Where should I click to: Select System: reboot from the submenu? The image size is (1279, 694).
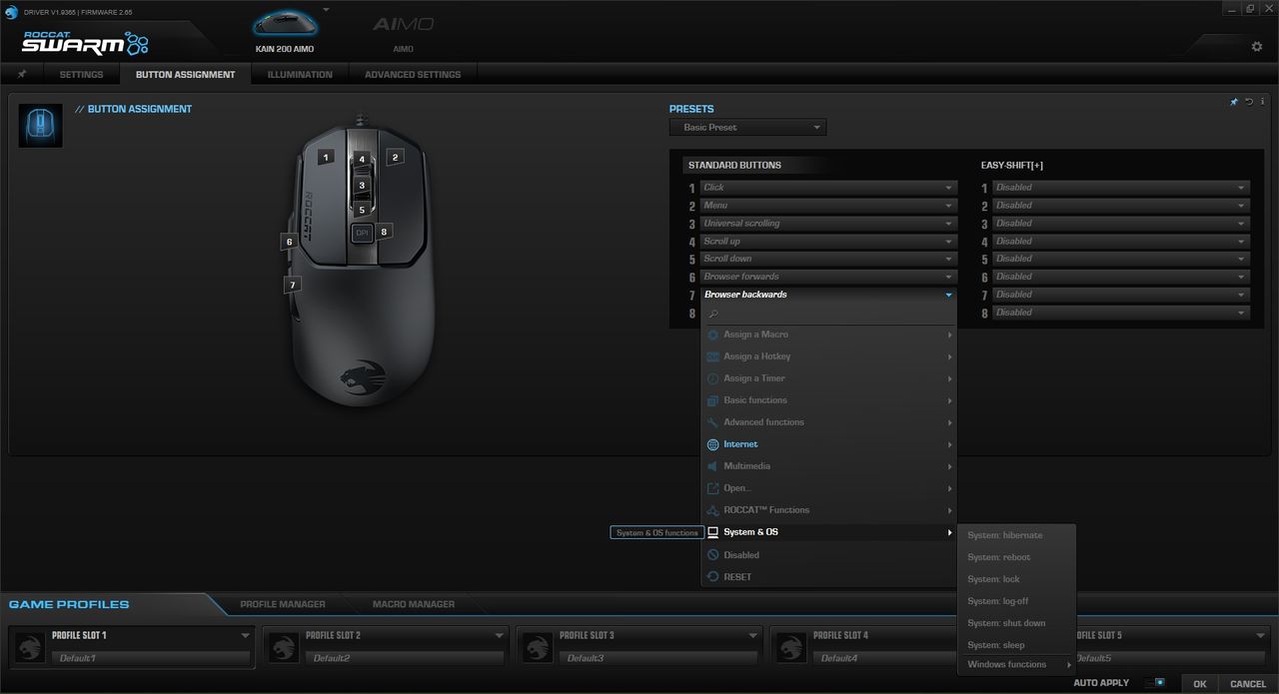click(1016, 557)
